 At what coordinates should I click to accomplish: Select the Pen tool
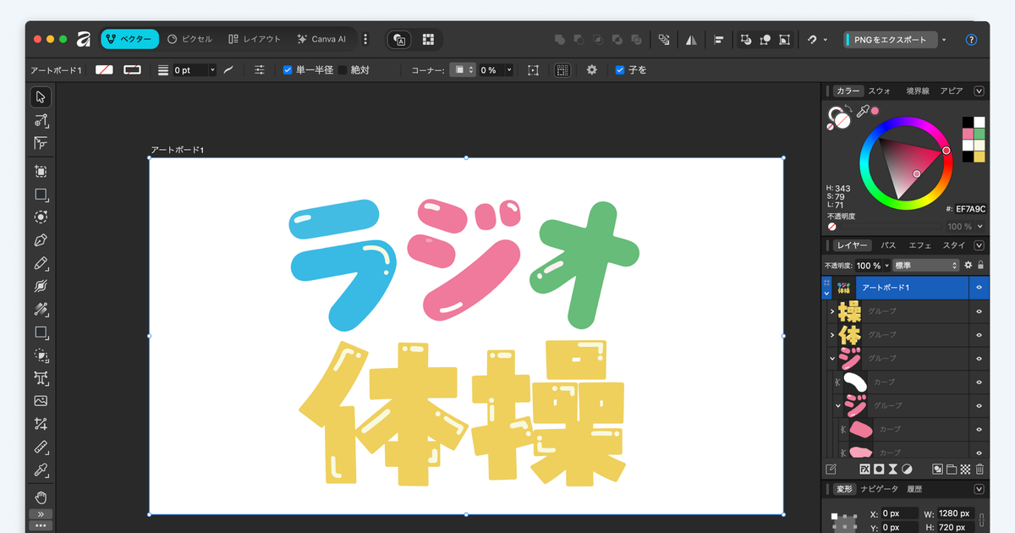[41, 240]
